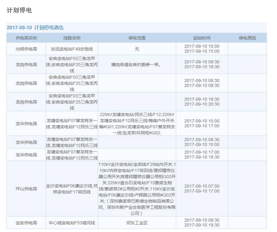The width and height of the screenshot is (277, 232).
Task: Click the 17:00 to 18:30 time cell
Action: tap(202, 155)
